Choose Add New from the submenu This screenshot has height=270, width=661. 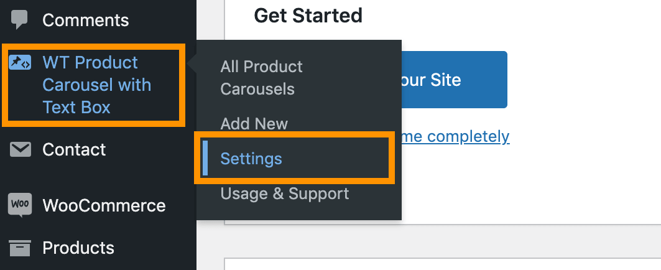tap(254, 124)
